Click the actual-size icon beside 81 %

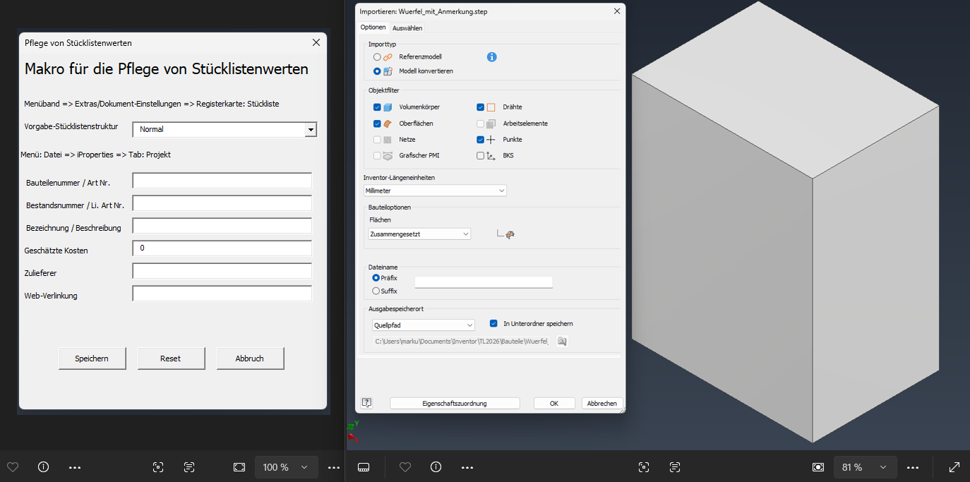point(818,467)
